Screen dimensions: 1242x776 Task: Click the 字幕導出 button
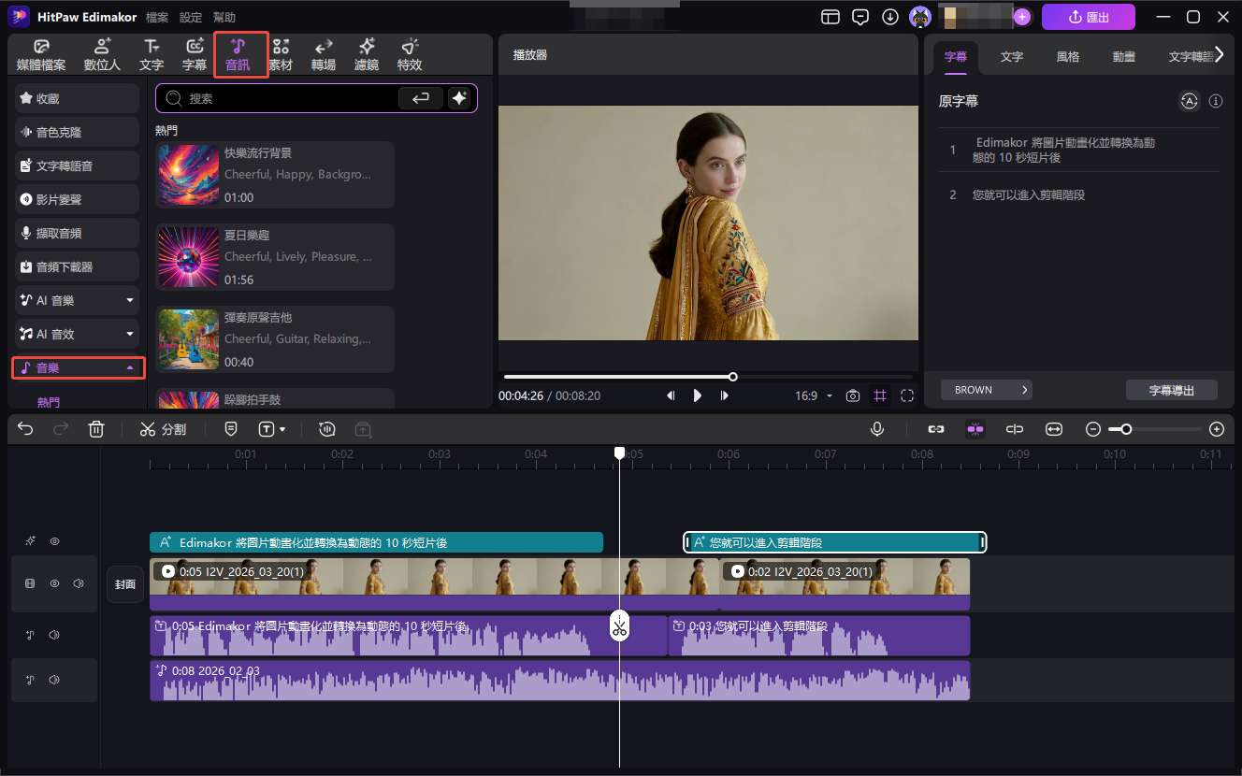click(x=1171, y=390)
